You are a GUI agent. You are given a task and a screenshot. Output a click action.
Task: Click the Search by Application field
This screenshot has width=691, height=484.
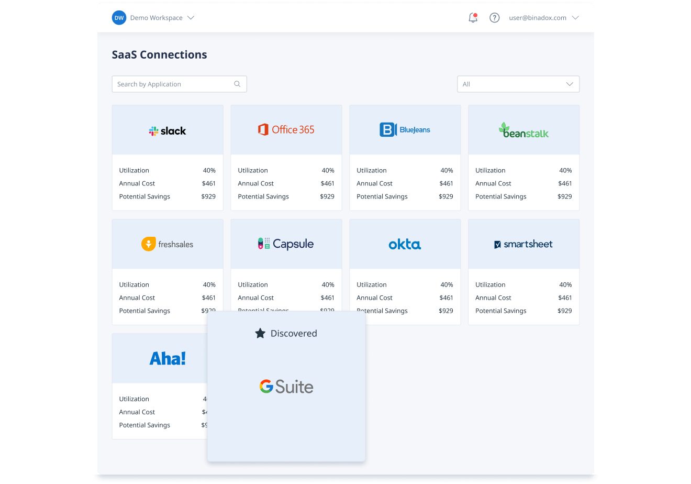[179, 84]
